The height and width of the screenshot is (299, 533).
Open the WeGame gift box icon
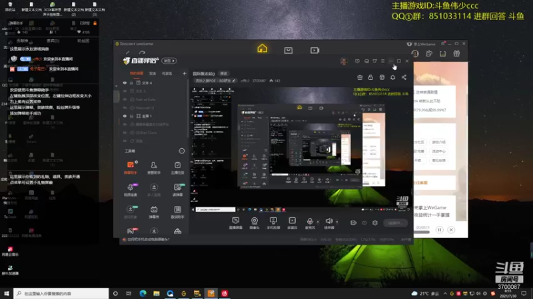pyautogui.click(x=456, y=54)
